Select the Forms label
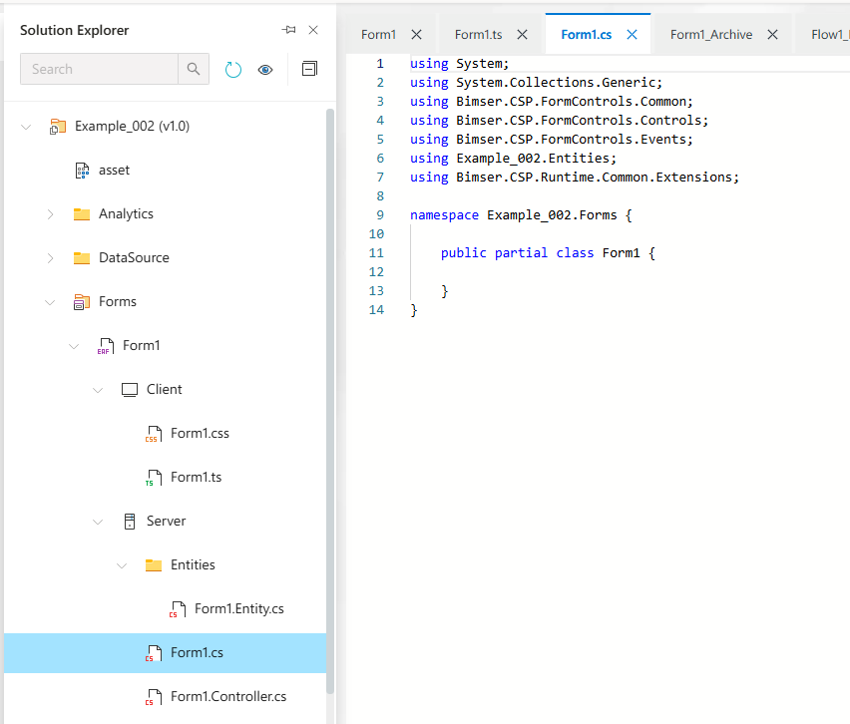This screenshot has width=850, height=724. (118, 302)
